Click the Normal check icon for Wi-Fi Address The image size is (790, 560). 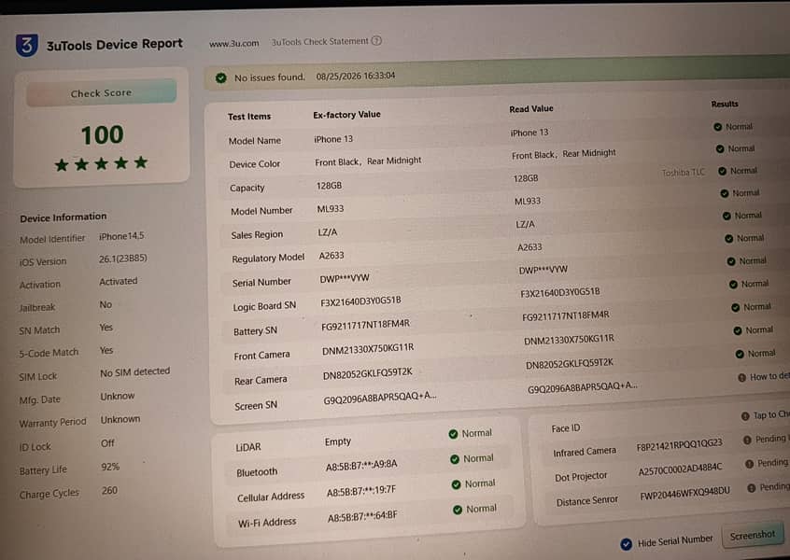(x=458, y=510)
